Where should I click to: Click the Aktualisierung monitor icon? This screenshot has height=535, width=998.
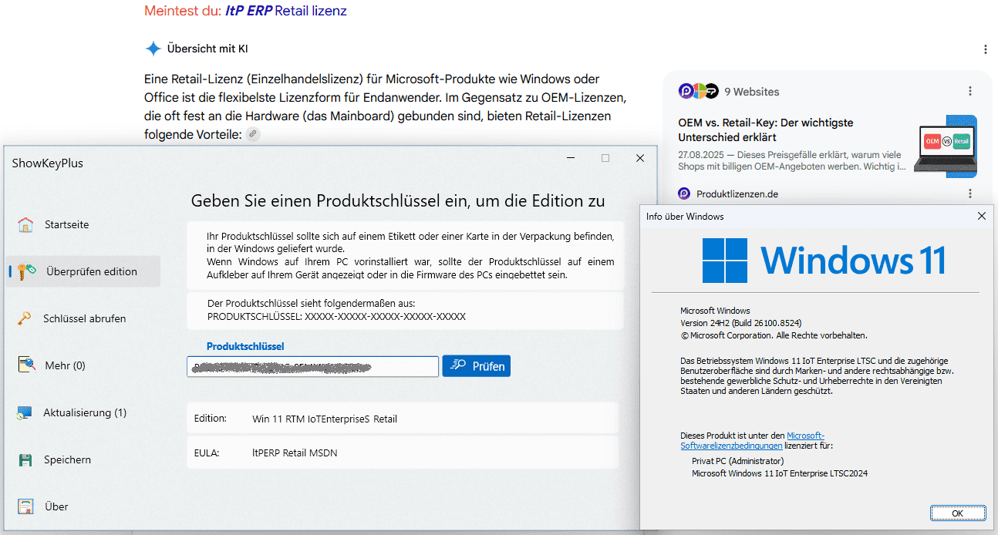coord(25,413)
